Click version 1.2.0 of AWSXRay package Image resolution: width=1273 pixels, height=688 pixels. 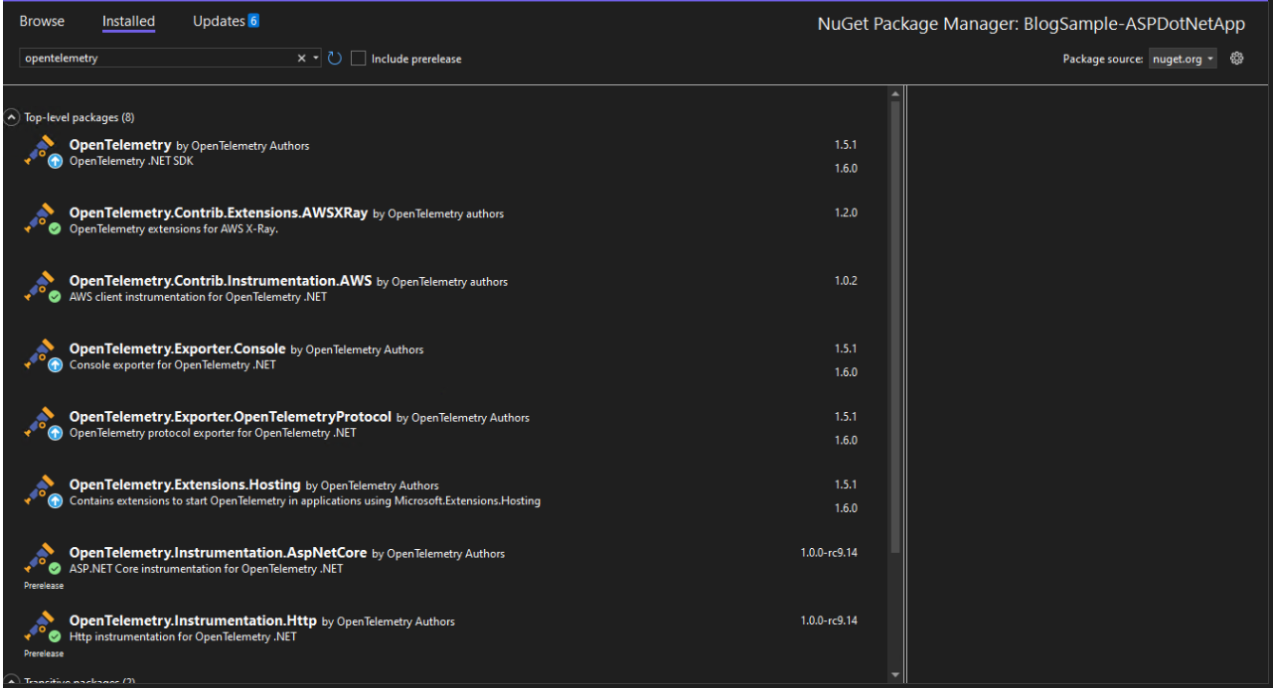[846, 212]
